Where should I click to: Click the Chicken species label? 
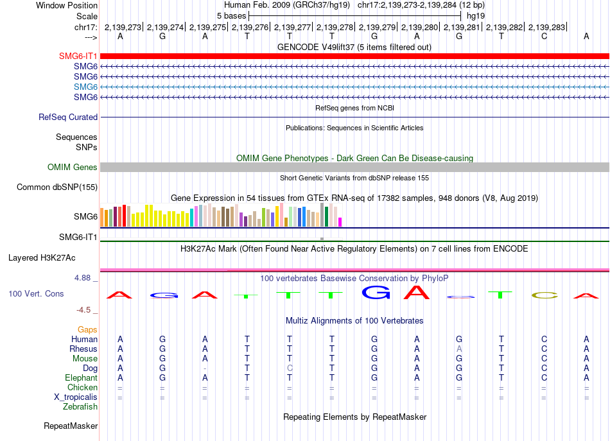(82, 387)
